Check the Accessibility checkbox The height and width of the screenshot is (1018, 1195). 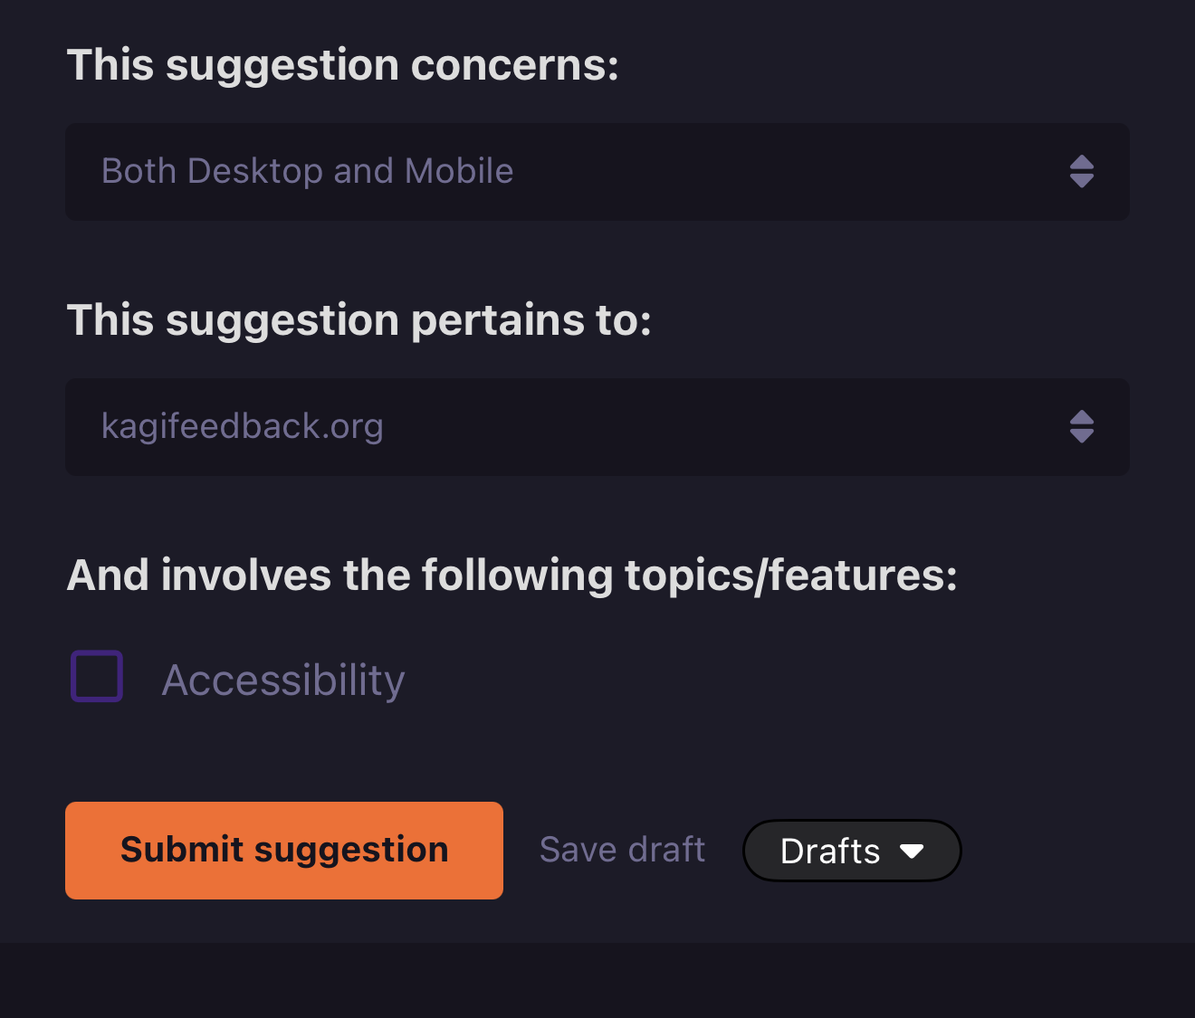(97, 676)
